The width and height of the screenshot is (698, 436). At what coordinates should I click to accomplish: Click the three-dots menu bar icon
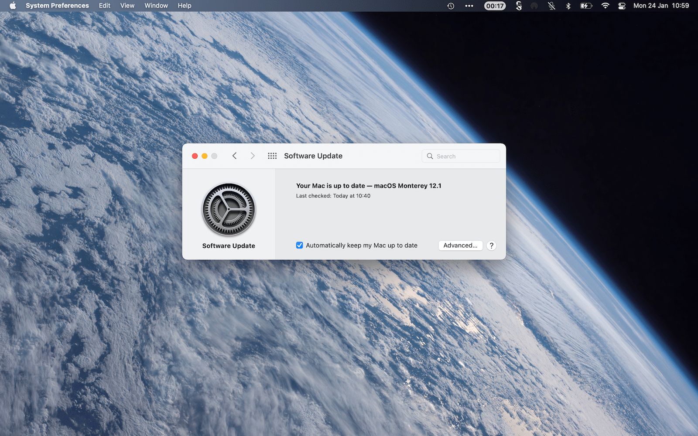[469, 6]
